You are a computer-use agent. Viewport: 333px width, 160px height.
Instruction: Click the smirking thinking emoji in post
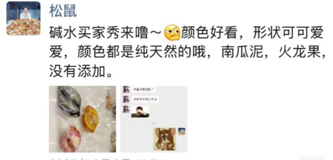172,33
